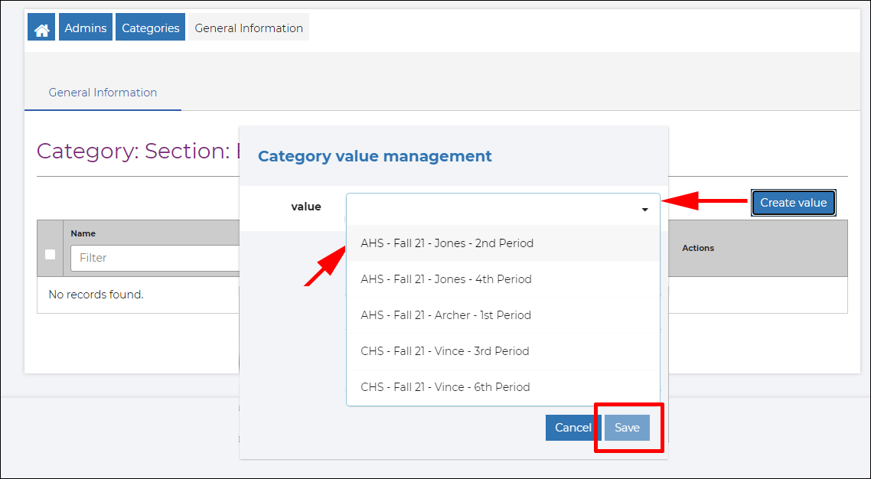Switch to the General Information tab
The width and height of the screenshot is (871, 479).
pyautogui.click(x=103, y=93)
